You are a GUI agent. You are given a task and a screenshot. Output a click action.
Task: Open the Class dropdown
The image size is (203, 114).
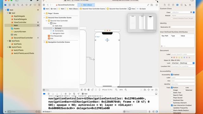[194, 12]
